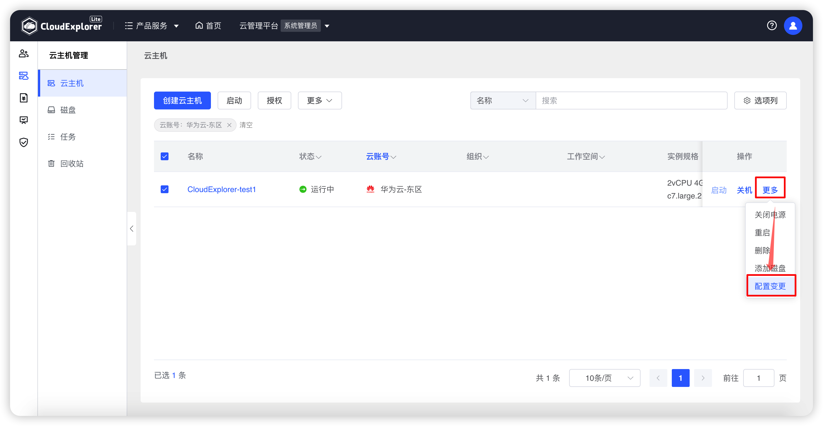Open user management icon in left rail
Image resolution: width=823 pixels, height=426 pixels.
click(24, 53)
